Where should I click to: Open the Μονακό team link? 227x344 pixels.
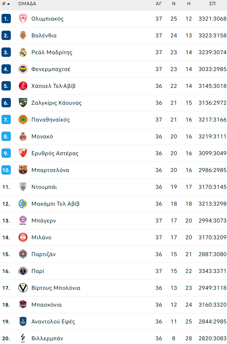pyautogui.click(x=42, y=136)
